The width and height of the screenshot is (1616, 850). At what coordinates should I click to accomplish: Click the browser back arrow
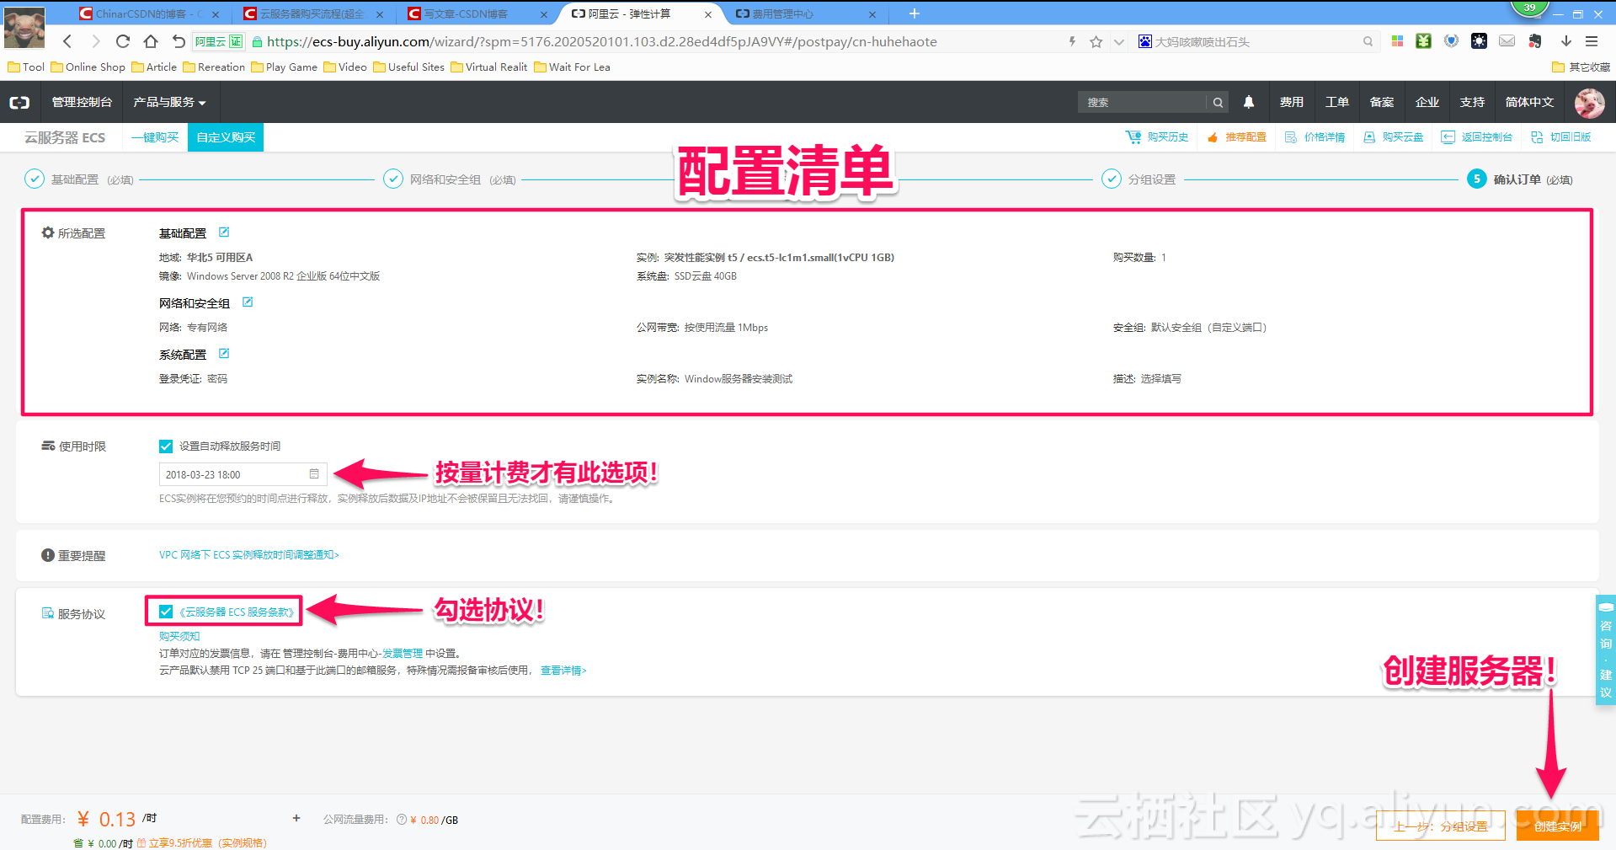click(x=67, y=41)
